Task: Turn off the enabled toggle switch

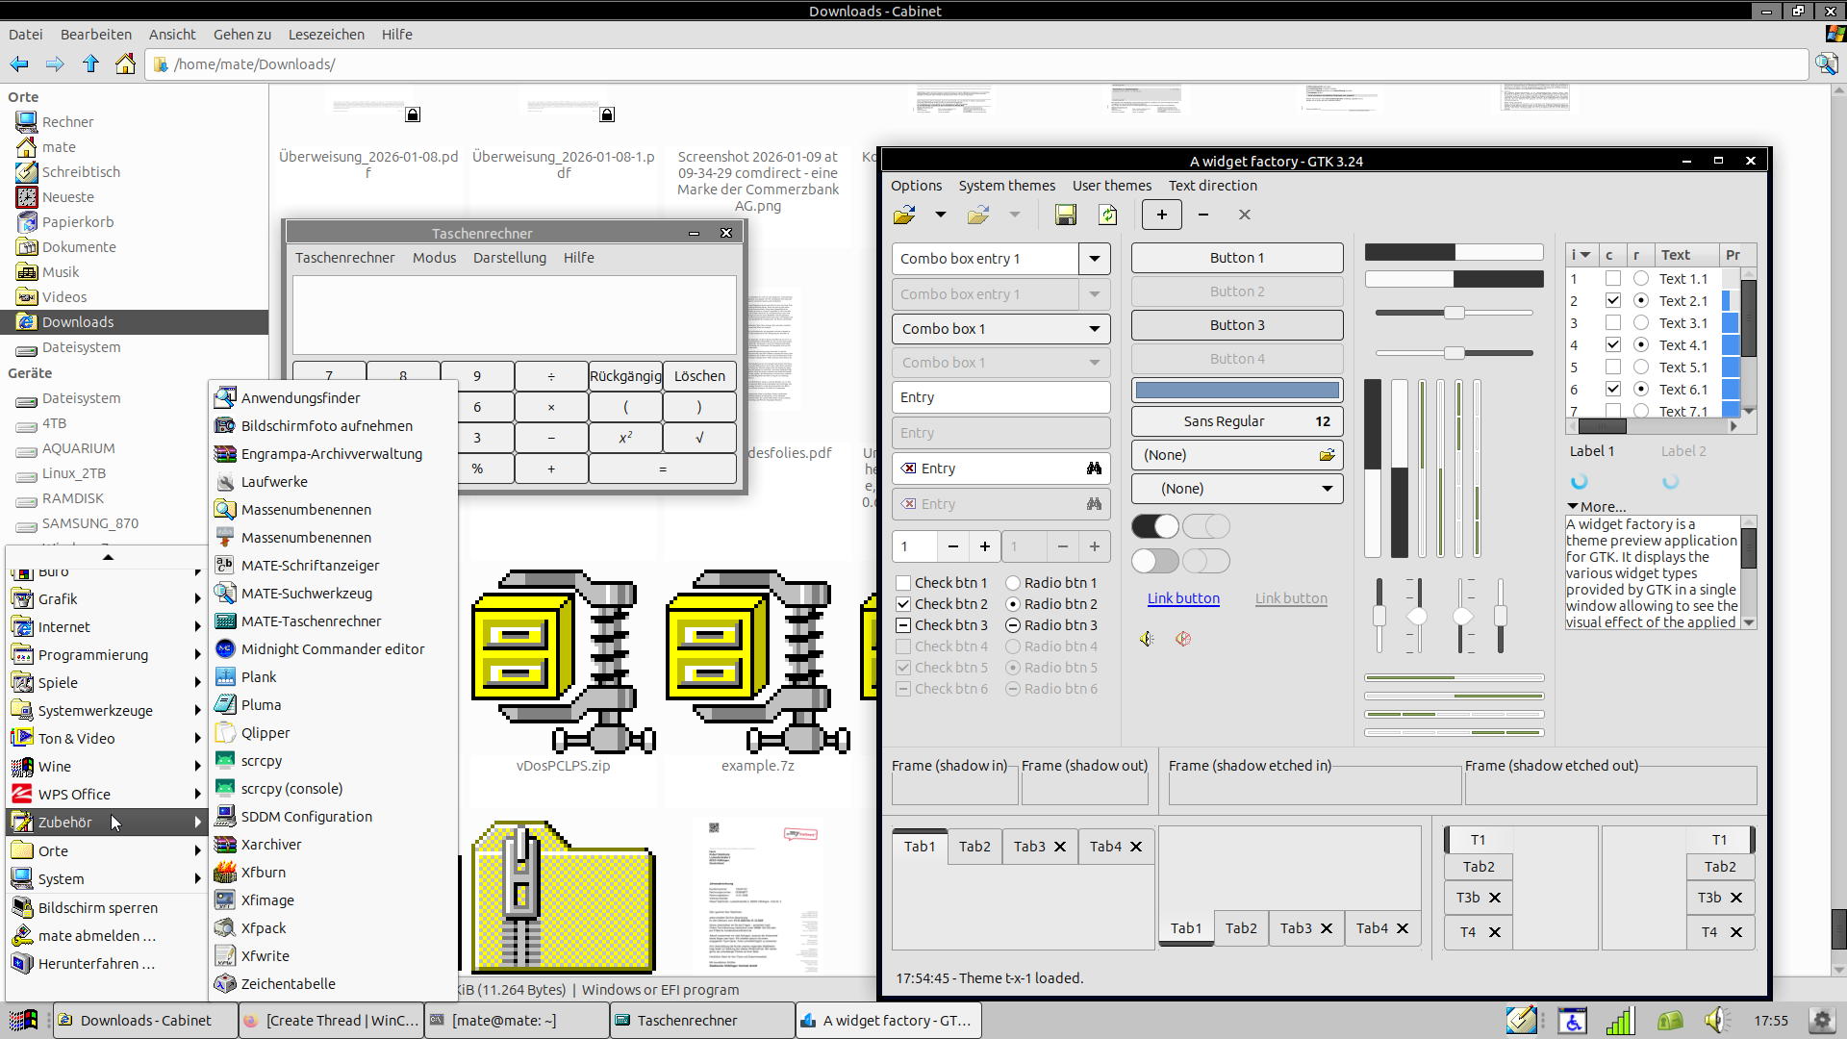Action: click(1154, 526)
